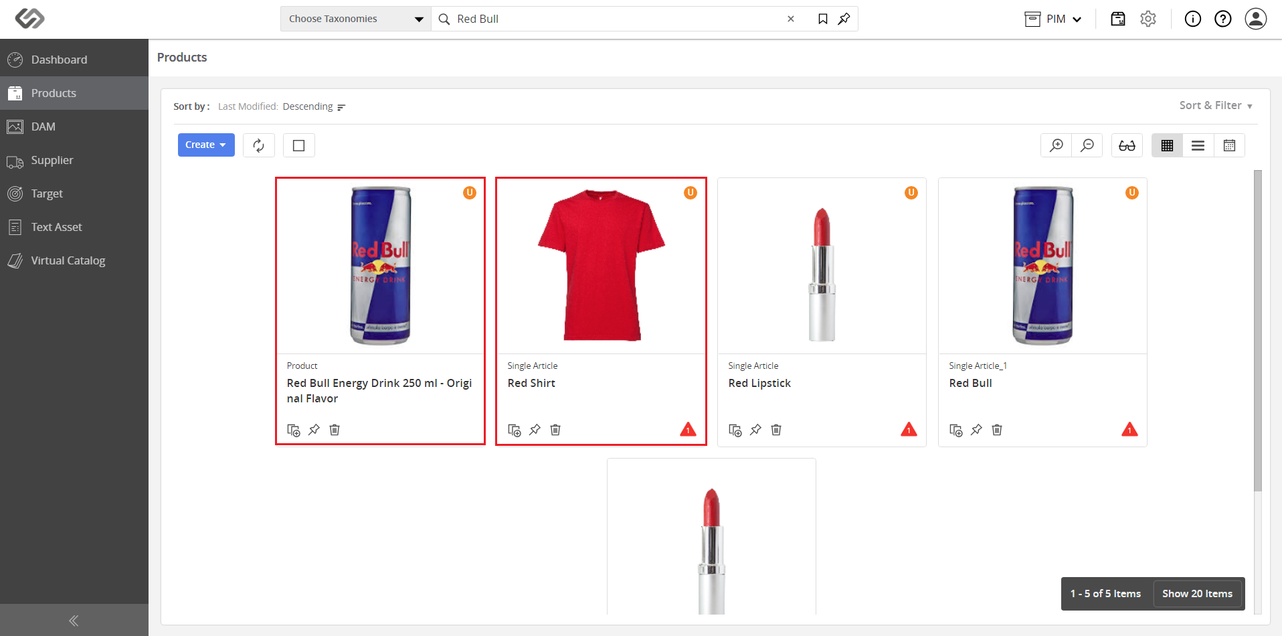Image resolution: width=1282 pixels, height=636 pixels.
Task: Delete the Red Lipstick article
Action: point(776,430)
